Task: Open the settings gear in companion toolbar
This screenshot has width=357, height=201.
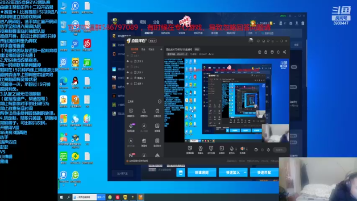Action: coord(268,150)
